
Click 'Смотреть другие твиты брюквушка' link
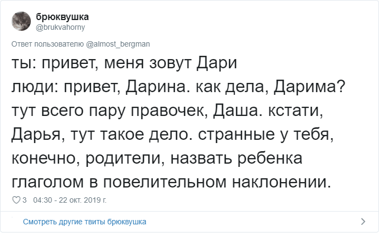tap(84, 222)
